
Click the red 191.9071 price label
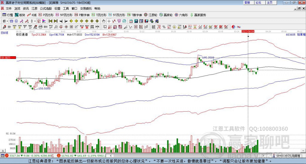[8, 58]
